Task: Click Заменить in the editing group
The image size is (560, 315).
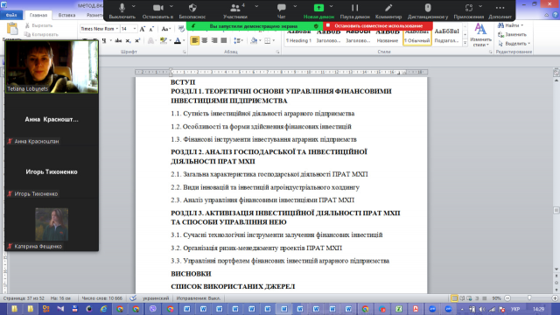Action: [x=512, y=35]
